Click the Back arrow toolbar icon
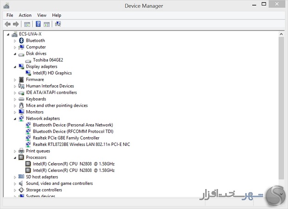 point(7,24)
